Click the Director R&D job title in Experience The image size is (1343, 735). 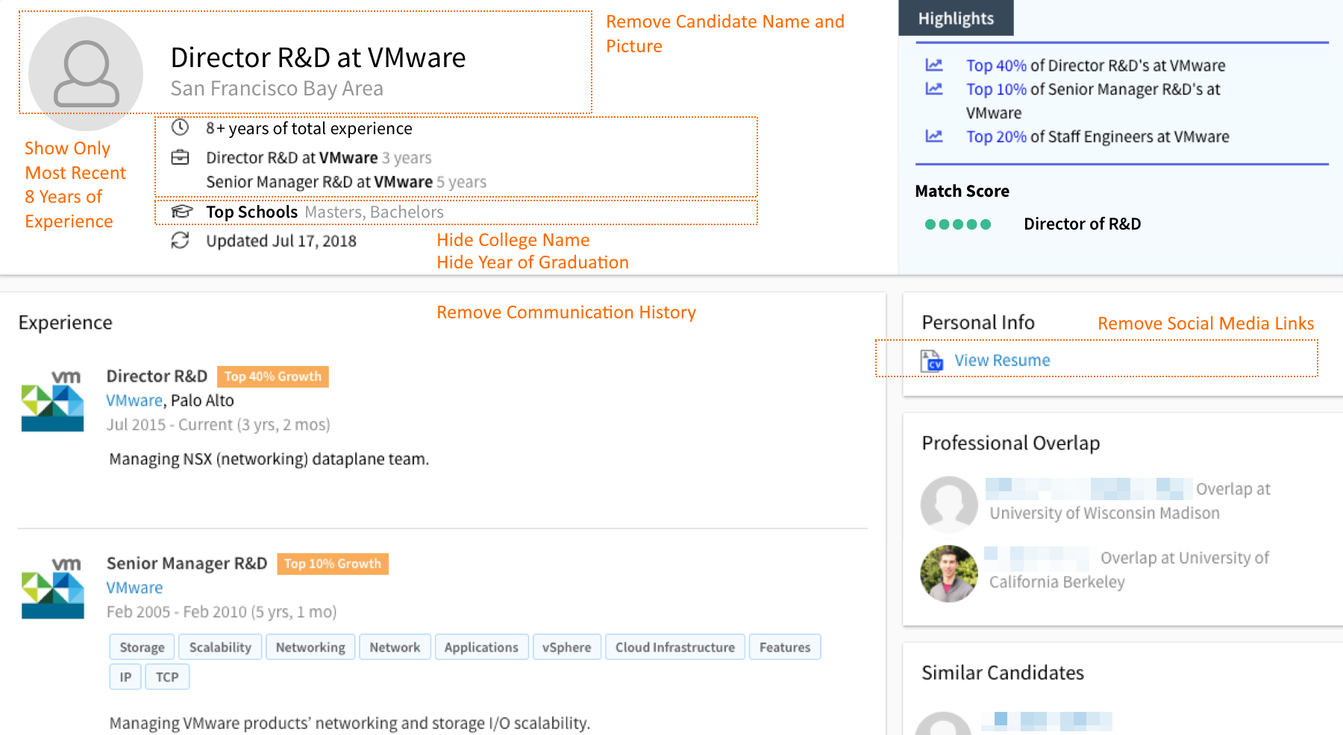(x=157, y=376)
